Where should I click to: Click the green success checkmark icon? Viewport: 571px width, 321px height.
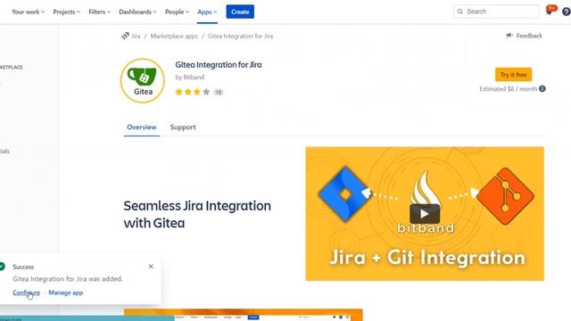2,267
